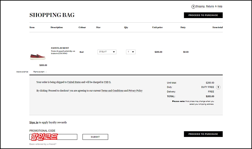Click the SAINT LAURENT product name

tap(60, 48)
